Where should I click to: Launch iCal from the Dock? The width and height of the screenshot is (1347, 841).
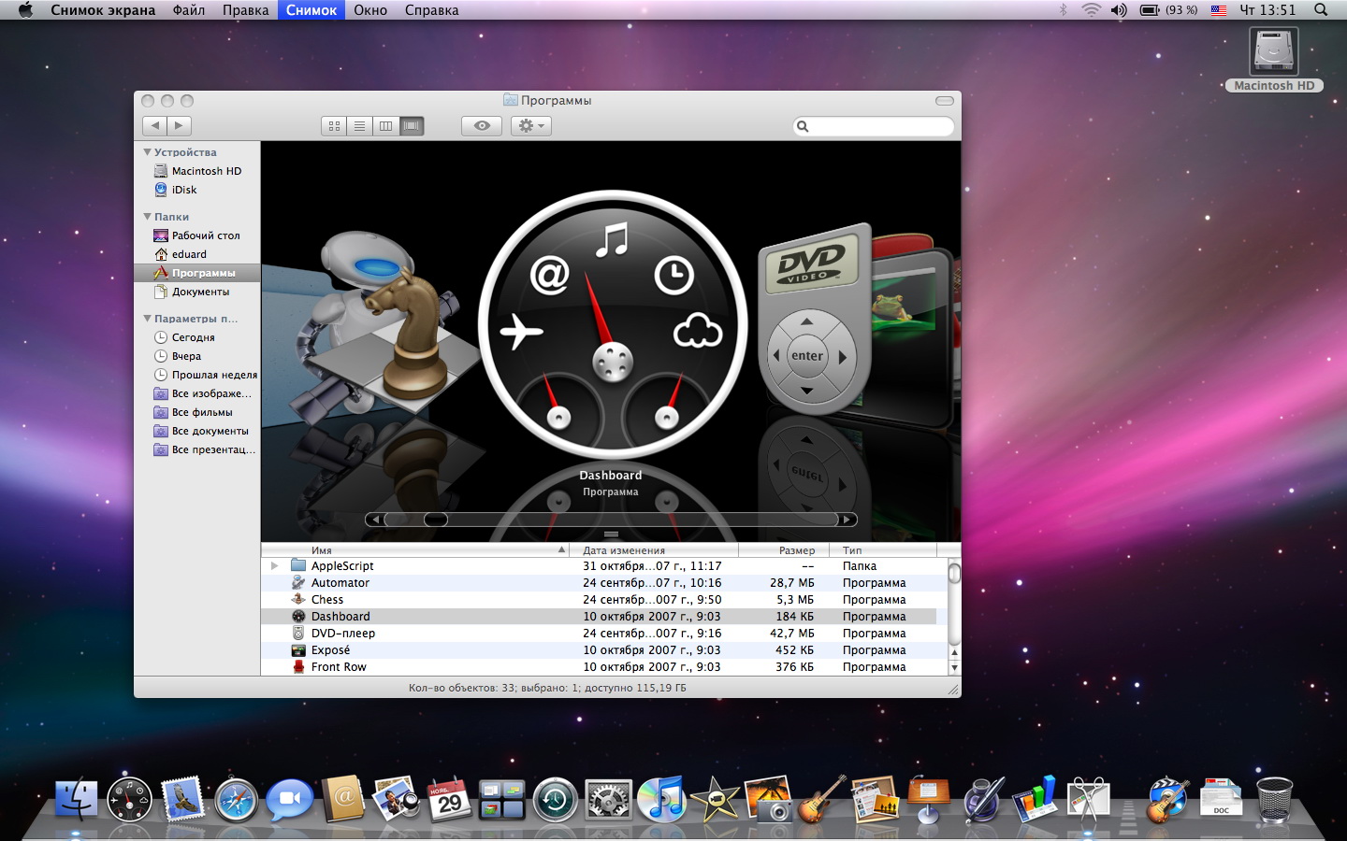tap(449, 801)
